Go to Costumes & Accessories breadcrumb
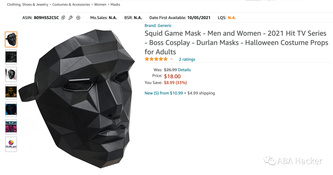 (x=71, y=4)
